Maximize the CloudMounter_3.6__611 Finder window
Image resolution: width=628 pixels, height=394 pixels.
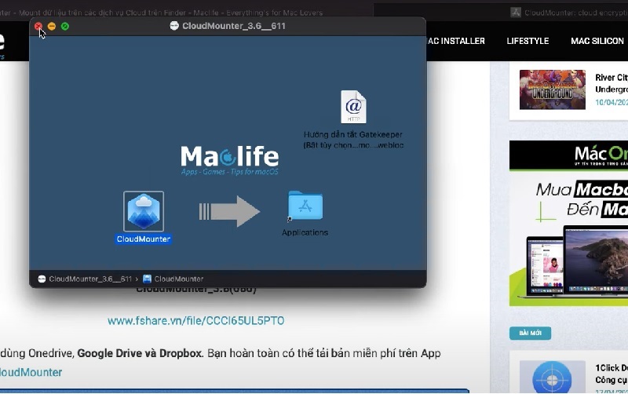(x=65, y=27)
